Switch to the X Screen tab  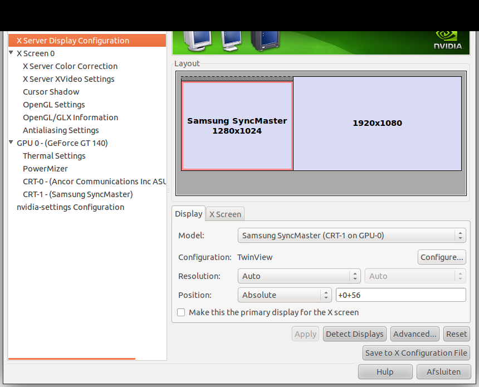[x=225, y=214]
